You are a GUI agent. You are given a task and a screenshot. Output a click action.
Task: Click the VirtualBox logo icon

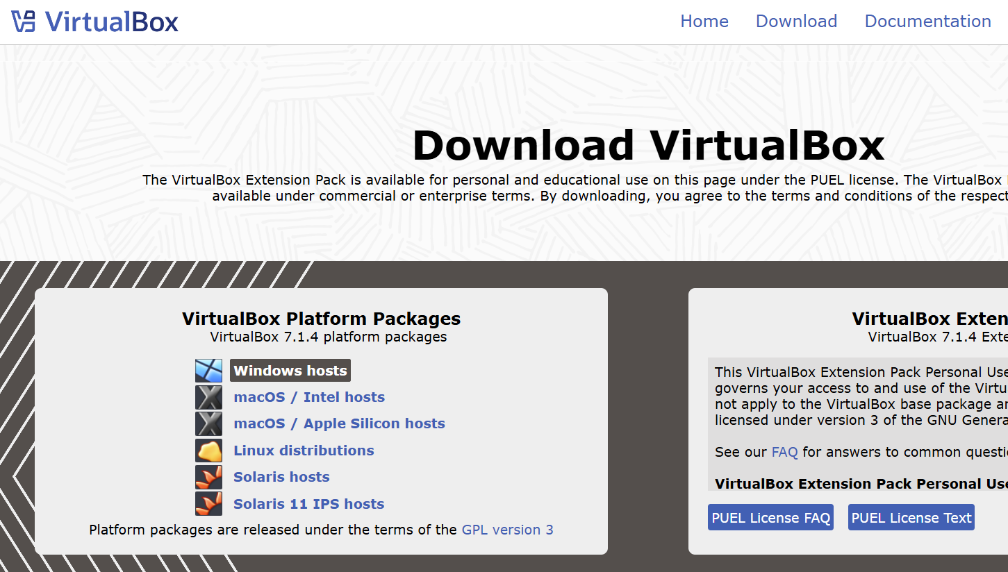coord(24,22)
